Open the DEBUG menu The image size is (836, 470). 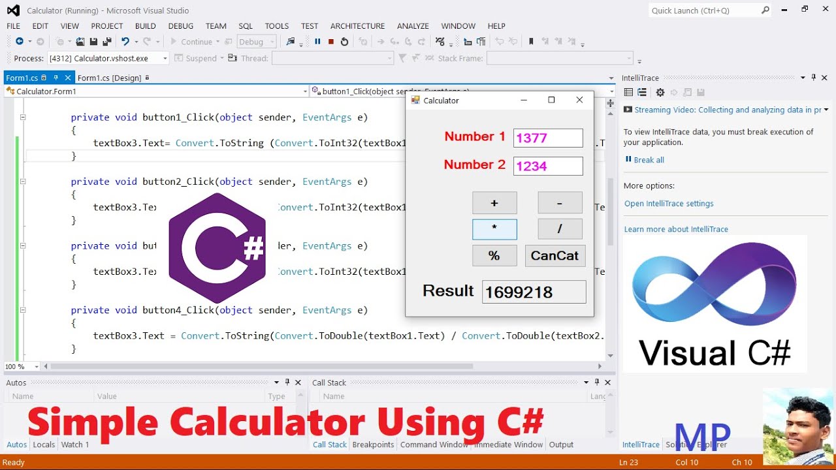coord(181,26)
